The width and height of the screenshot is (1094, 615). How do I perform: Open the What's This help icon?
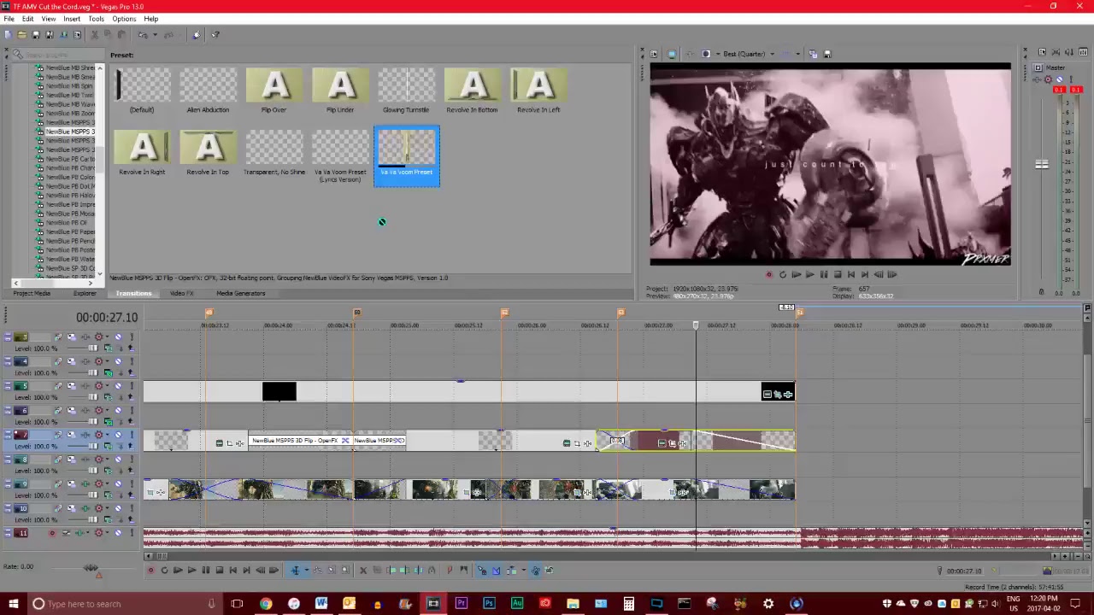(215, 35)
